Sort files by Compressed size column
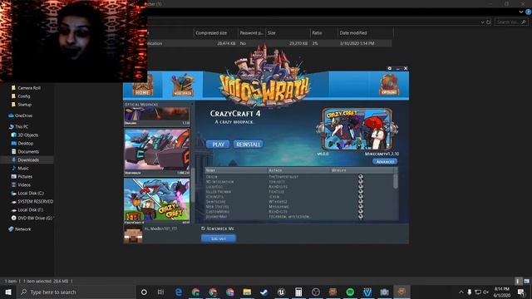The image size is (532, 299). [x=216, y=33]
